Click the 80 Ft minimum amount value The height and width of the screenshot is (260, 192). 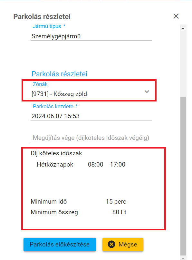click(120, 212)
